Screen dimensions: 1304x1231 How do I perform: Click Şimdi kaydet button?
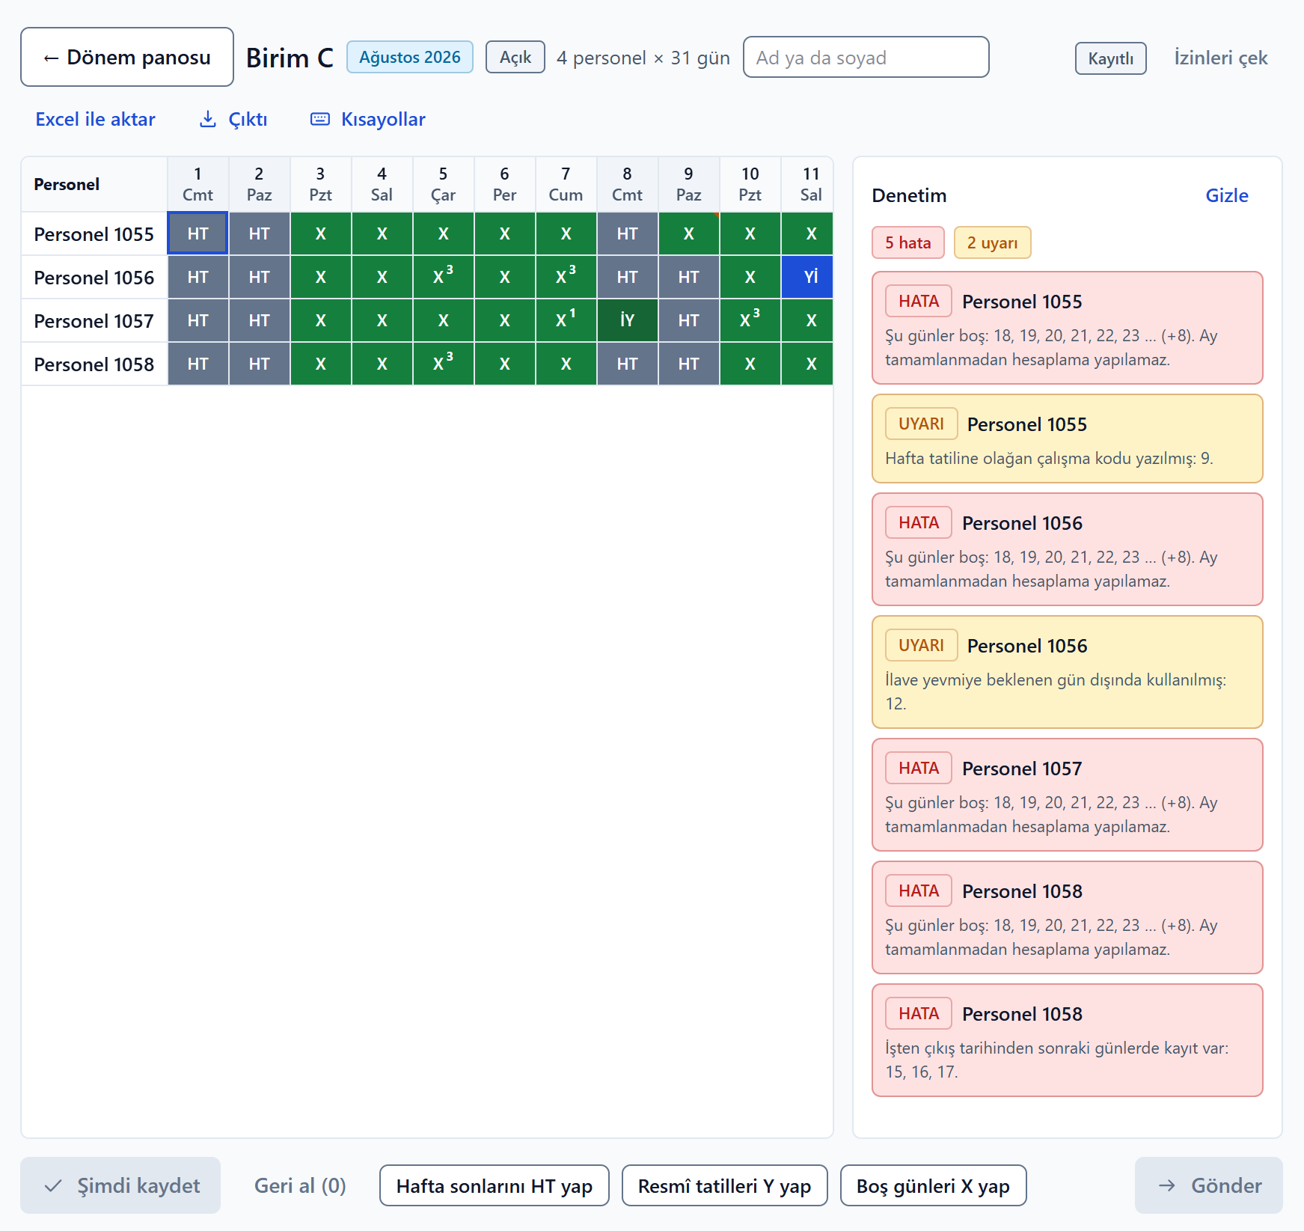click(x=120, y=1185)
